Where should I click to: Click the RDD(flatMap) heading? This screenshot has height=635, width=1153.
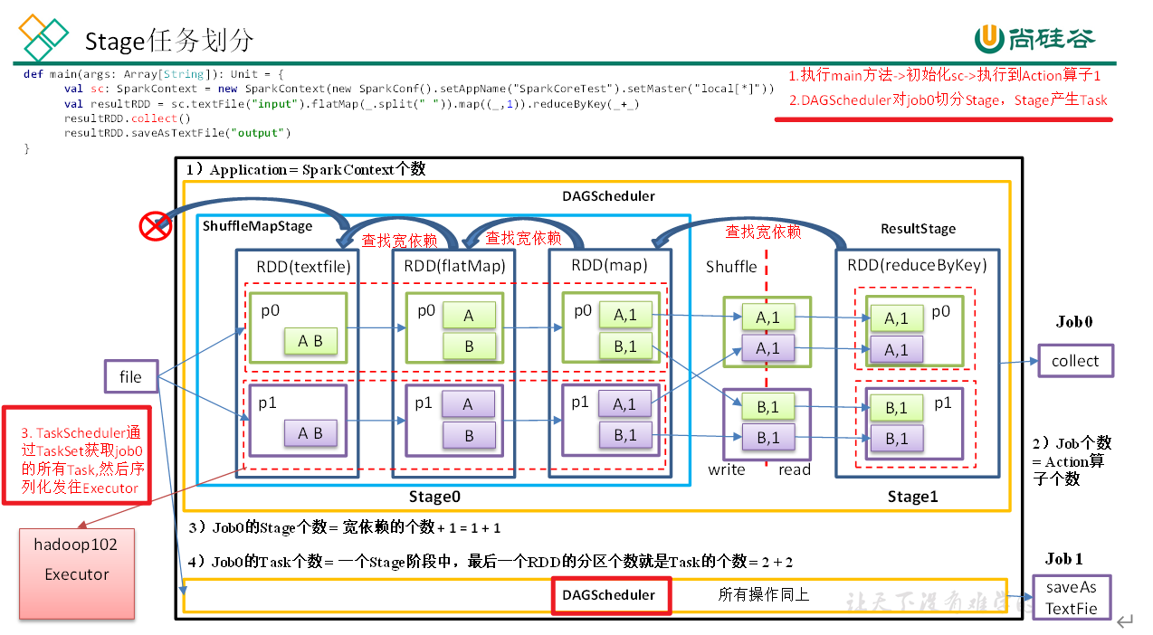point(454,266)
